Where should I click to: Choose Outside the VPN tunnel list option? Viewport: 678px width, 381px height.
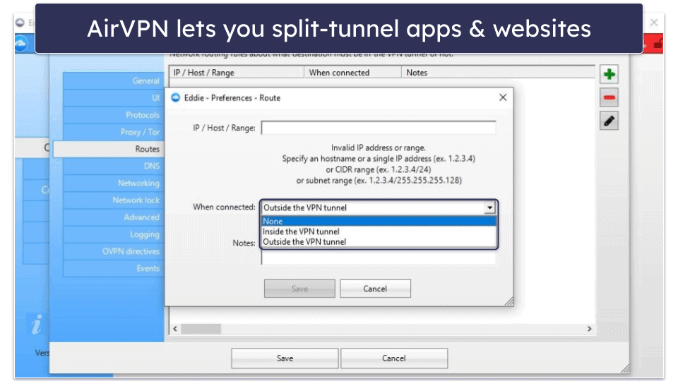coord(379,242)
